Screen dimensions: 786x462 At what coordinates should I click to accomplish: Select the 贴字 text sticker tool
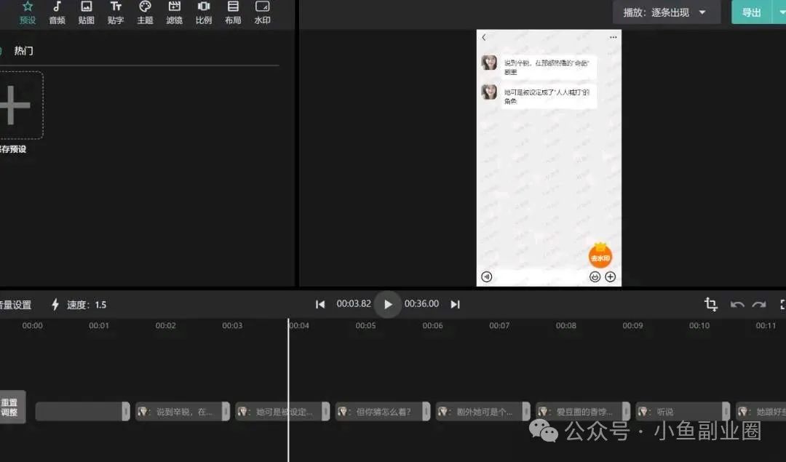tap(116, 12)
